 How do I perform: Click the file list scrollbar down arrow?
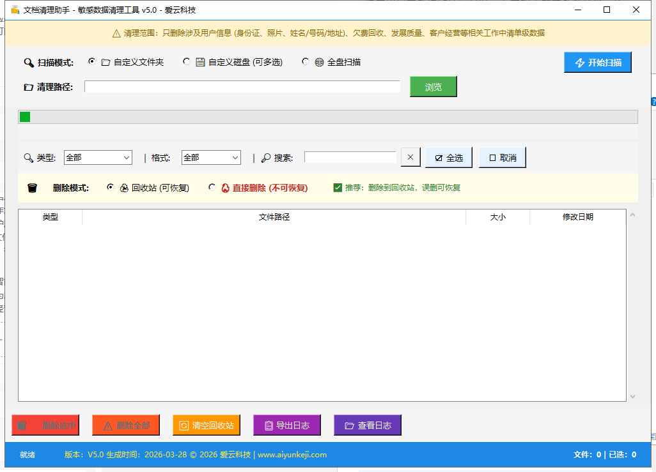click(632, 397)
